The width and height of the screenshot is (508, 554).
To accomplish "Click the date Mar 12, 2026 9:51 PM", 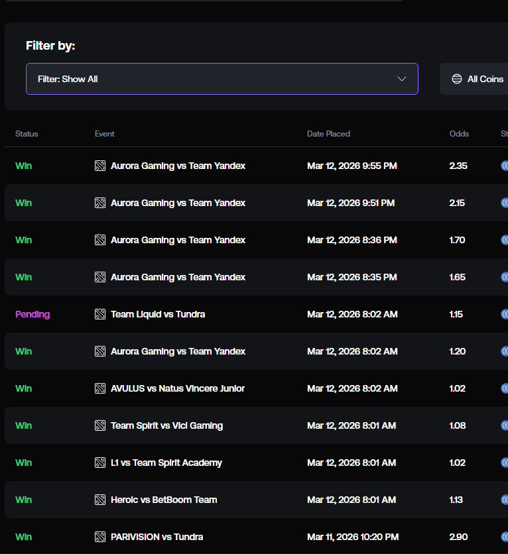I will pyautogui.click(x=351, y=203).
